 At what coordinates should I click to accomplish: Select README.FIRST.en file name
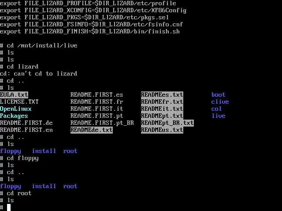[x=26, y=130]
